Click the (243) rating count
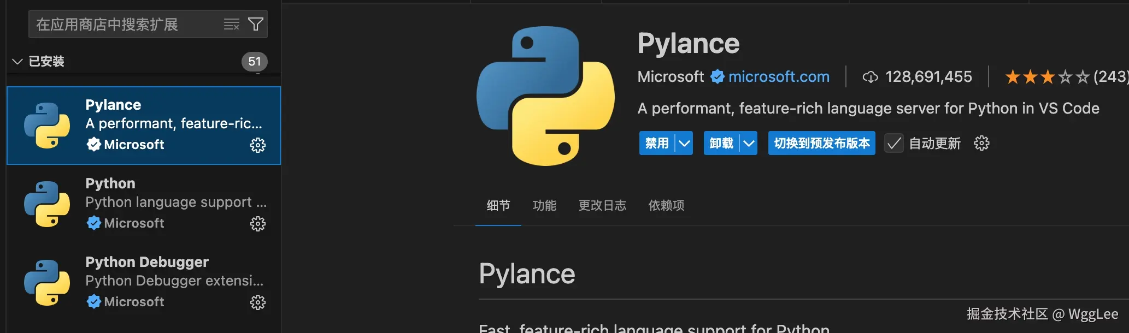Image resolution: width=1129 pixels, height=333 pixels. pos(1110,76)
